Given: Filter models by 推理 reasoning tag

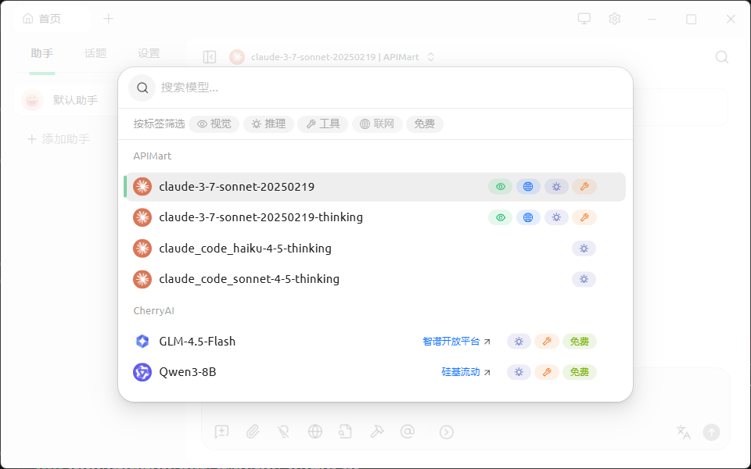Looking at the screenshot, I should (268, 124).
